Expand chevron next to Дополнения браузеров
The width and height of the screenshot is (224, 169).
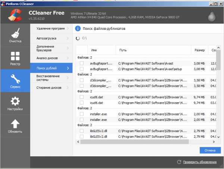(68, 48)
